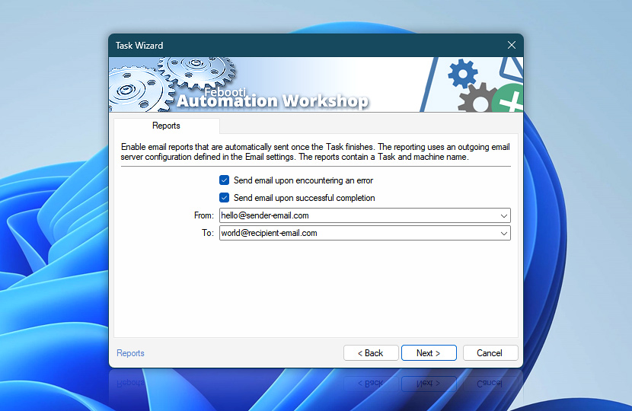Uncheck Send email upon successful completion
This screenshot has height=411, width=632.
point(224,197)
